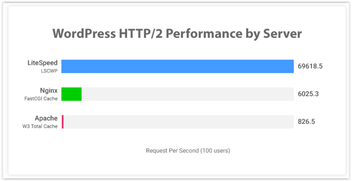Click the word Server in the title
The width and height of the screenshot is (352, 181).
click(x=282, y=33)
